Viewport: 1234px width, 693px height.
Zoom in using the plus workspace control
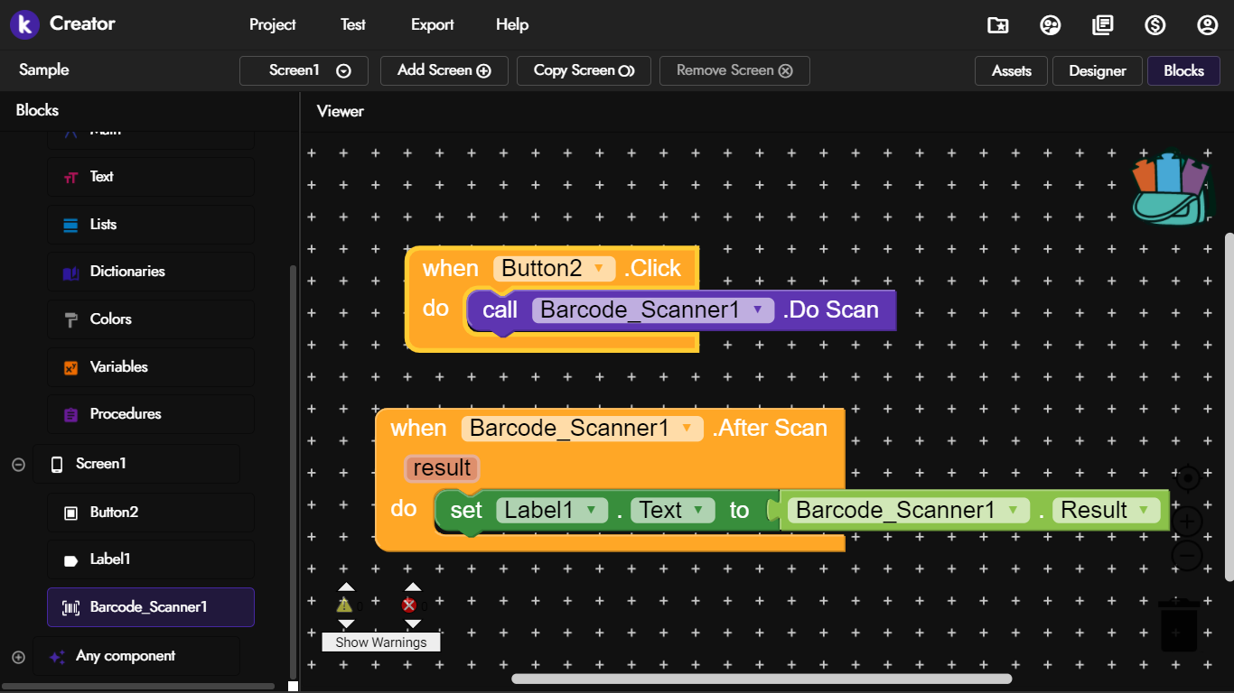(1188, 522)
